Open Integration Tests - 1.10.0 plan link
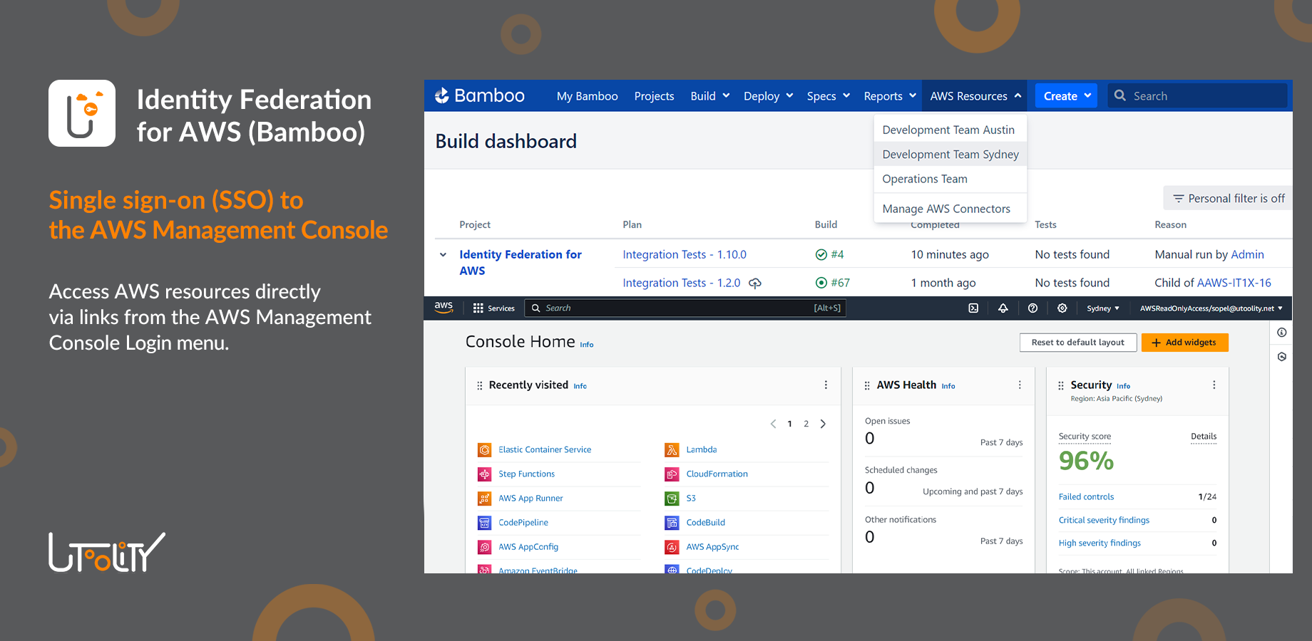Viewport: 1312px width, 641px height. coord(685,254)
